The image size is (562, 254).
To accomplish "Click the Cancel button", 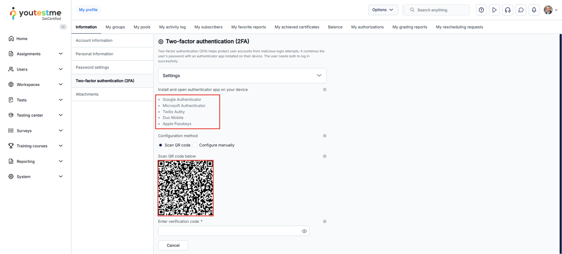I will pos(173,245).
